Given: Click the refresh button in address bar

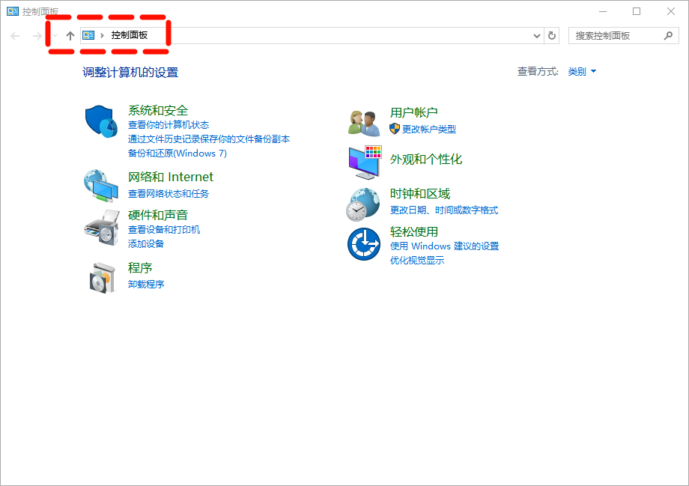Looking at the screenshot, I should tap(552, 36).
